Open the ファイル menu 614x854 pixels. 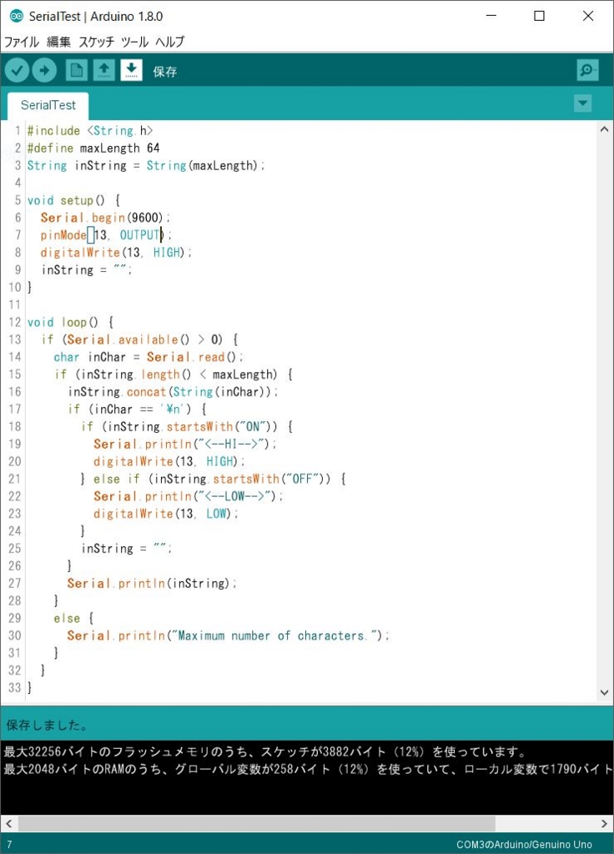click(22, 42)
